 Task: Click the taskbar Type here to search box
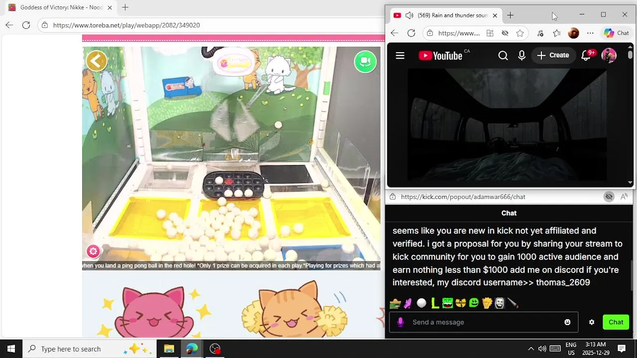click(x=89, y=349)
